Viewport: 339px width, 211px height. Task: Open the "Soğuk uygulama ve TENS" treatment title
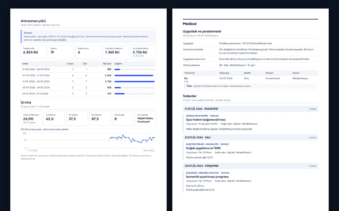pyautogui.click(x=203, y=148)
